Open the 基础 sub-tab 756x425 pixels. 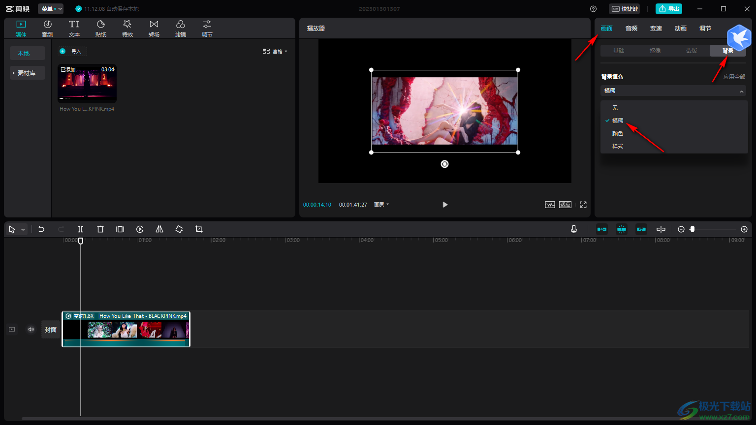point(619,51)
